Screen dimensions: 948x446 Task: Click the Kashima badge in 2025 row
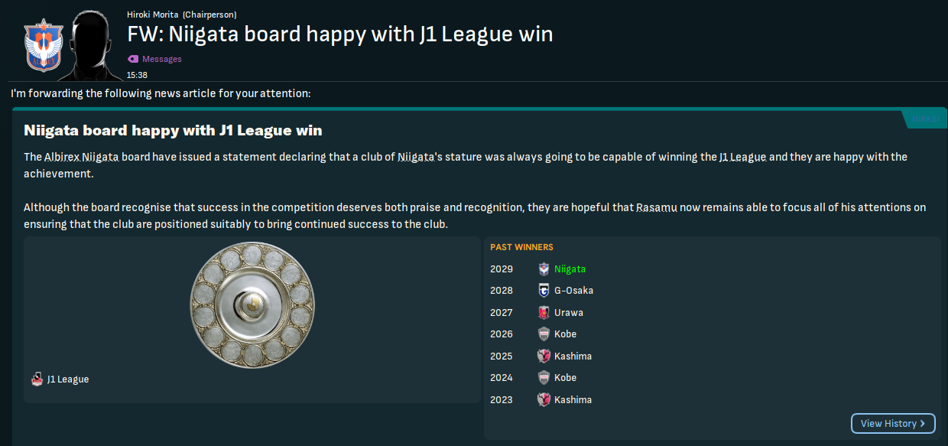tap(544, 356)
